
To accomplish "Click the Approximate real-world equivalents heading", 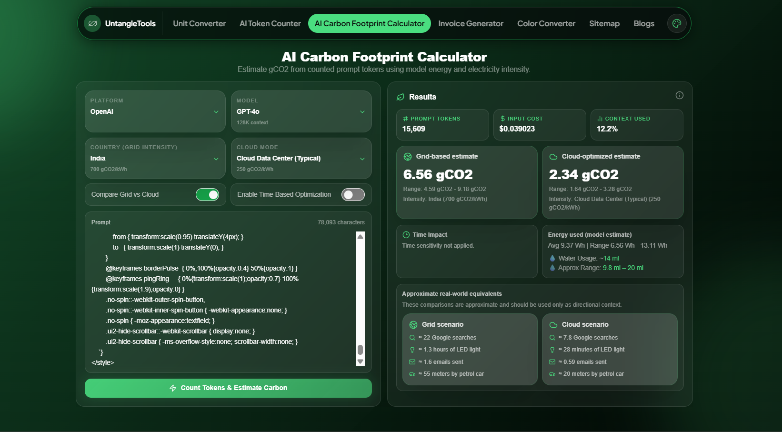I will tap(452, 294).
